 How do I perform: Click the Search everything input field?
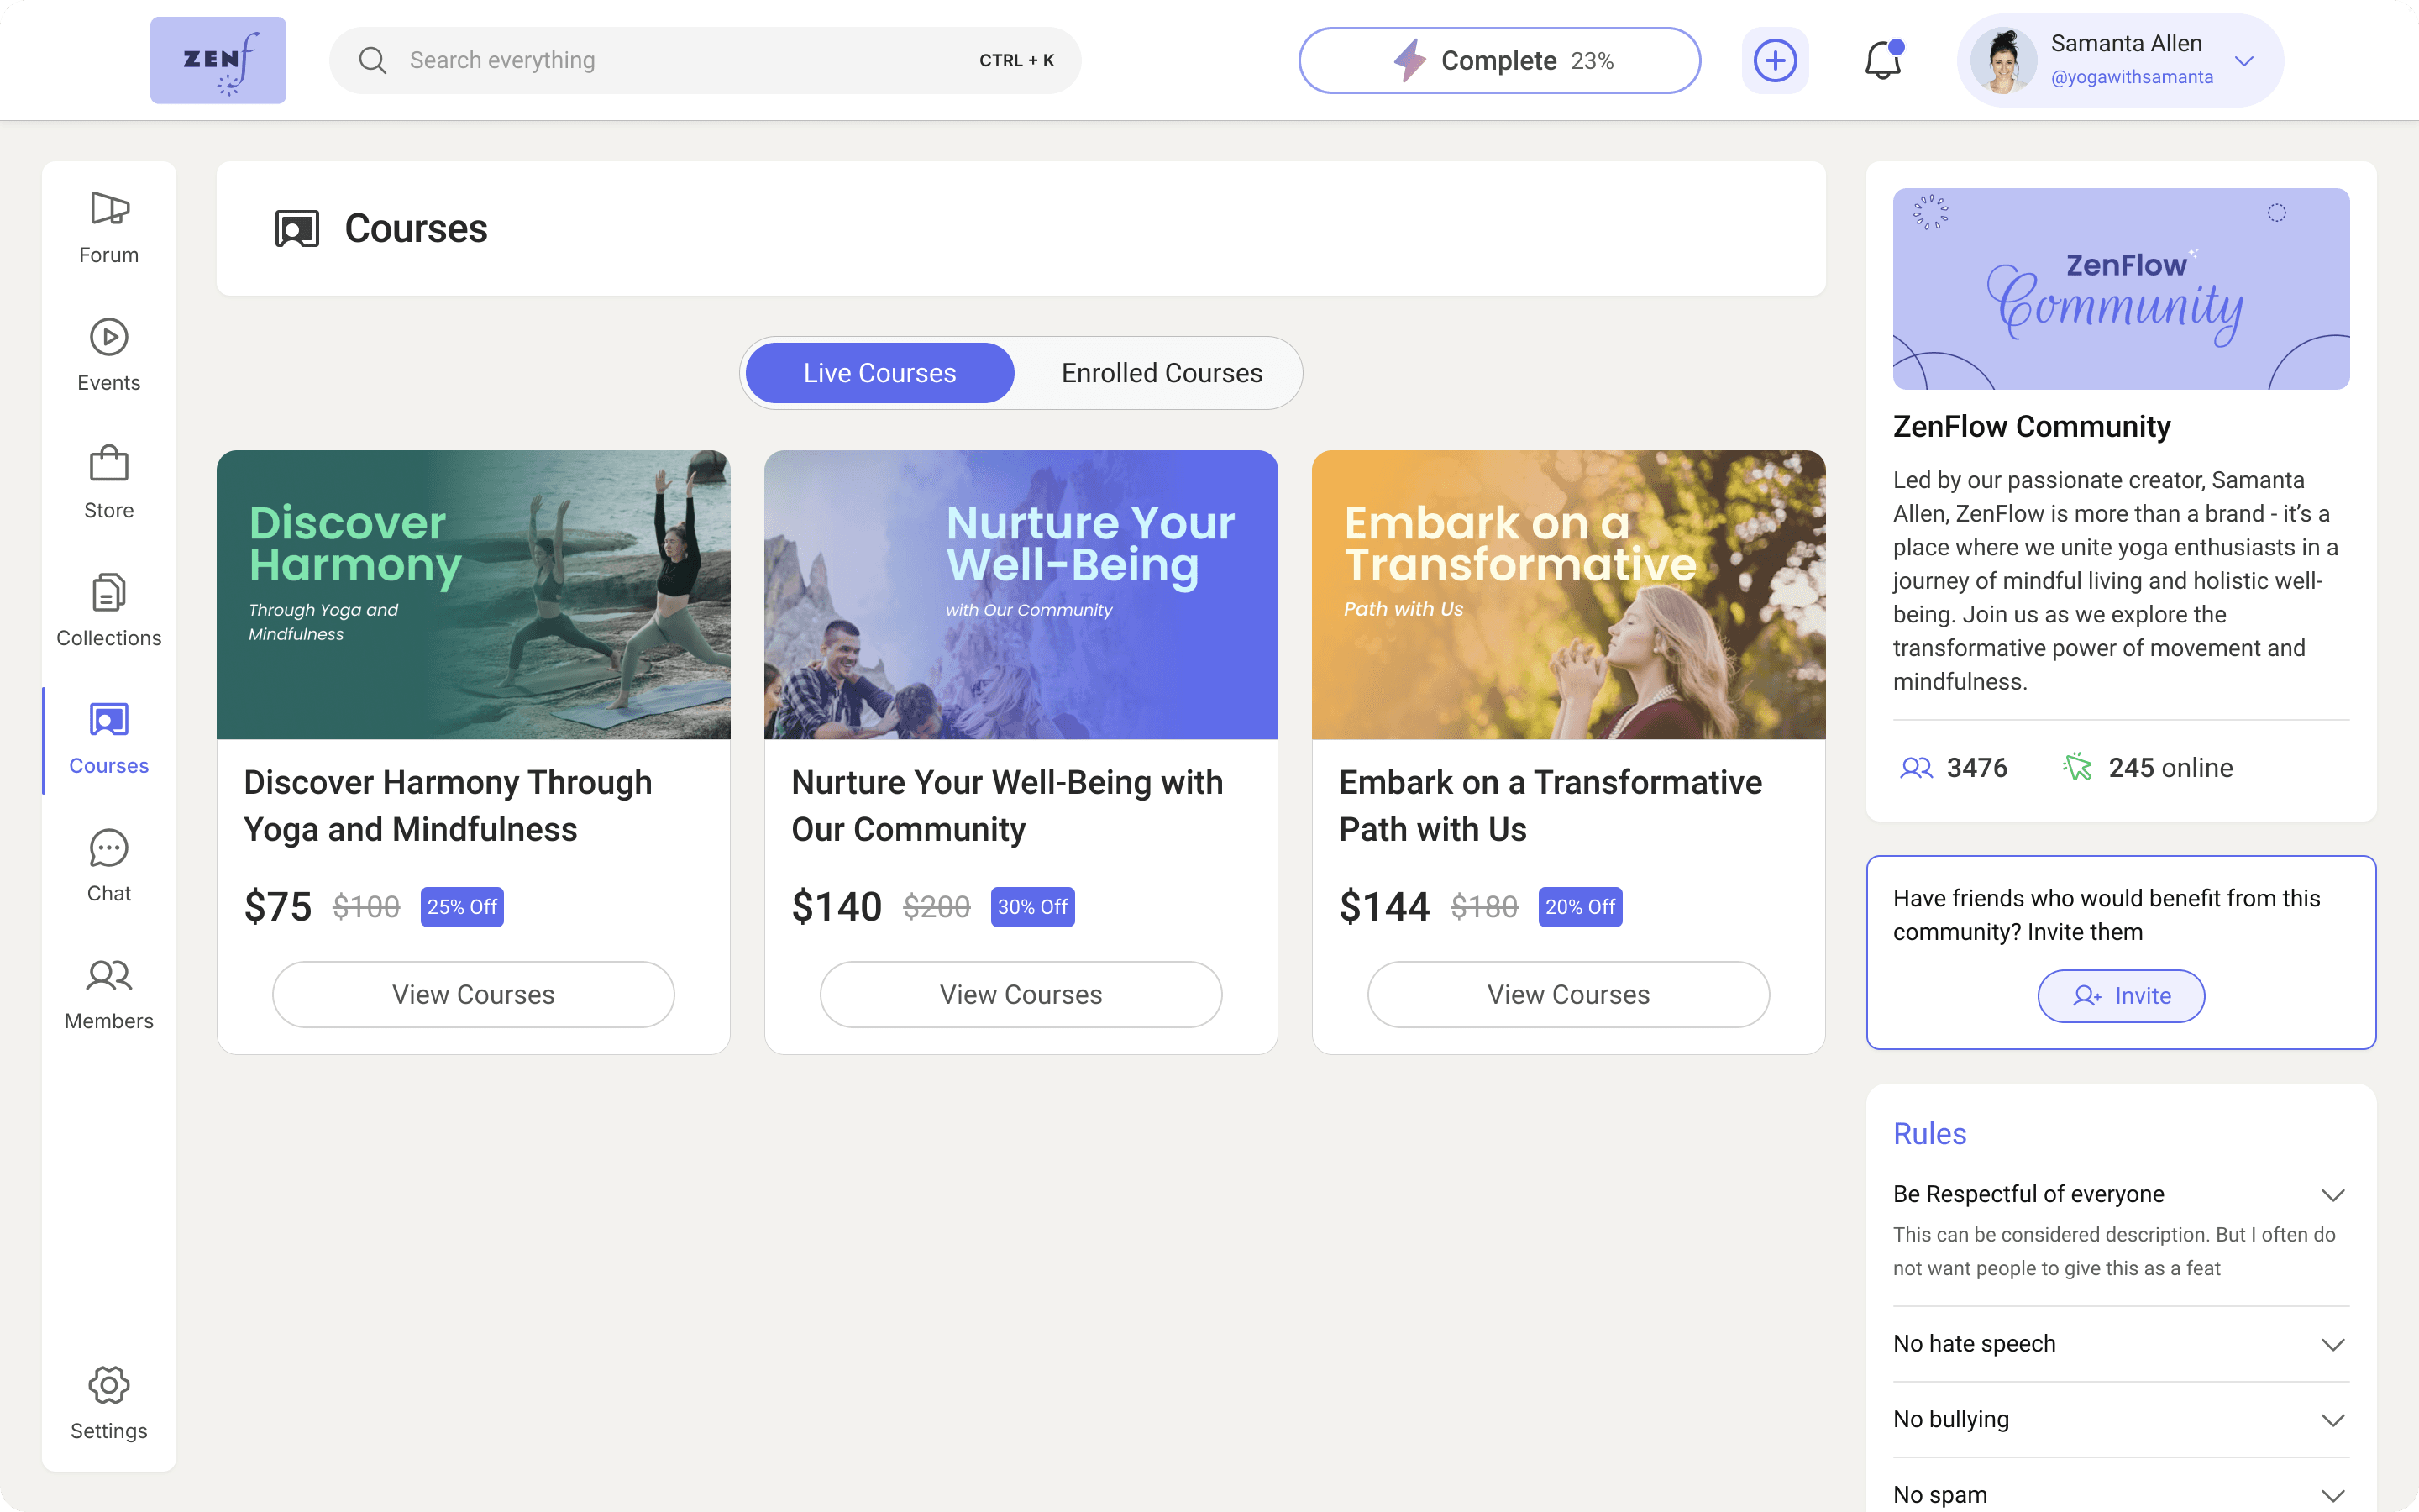click(x=700, y=60)
